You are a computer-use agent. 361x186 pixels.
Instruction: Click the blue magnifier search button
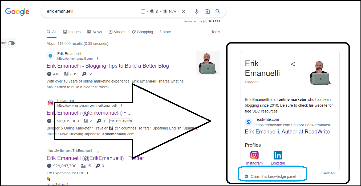(x=218, y=11)
